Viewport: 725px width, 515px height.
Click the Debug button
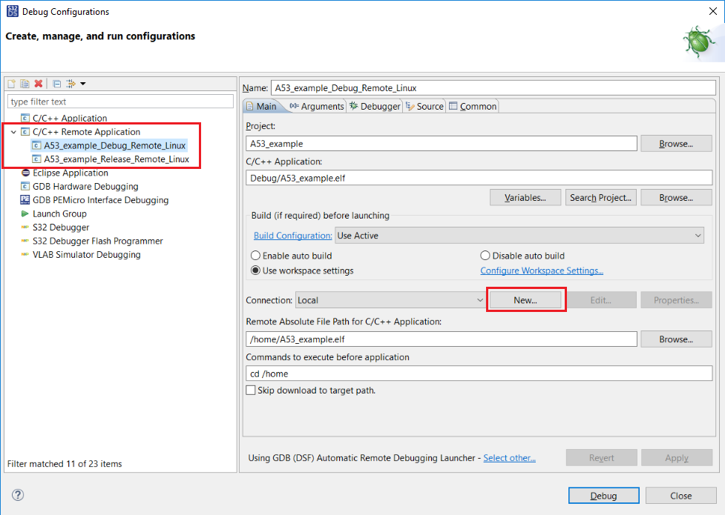point(603,496)
